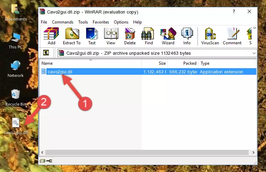
Task: Click the Extract To toolbar icon
Action: point(72,36)
